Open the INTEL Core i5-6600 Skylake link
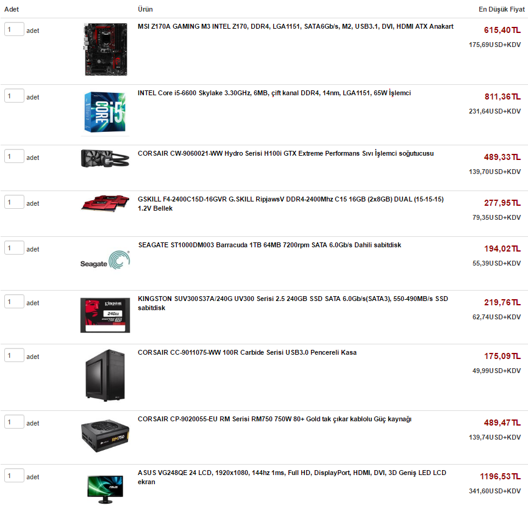Screen dimensions: 528x508 coord(274,93)
